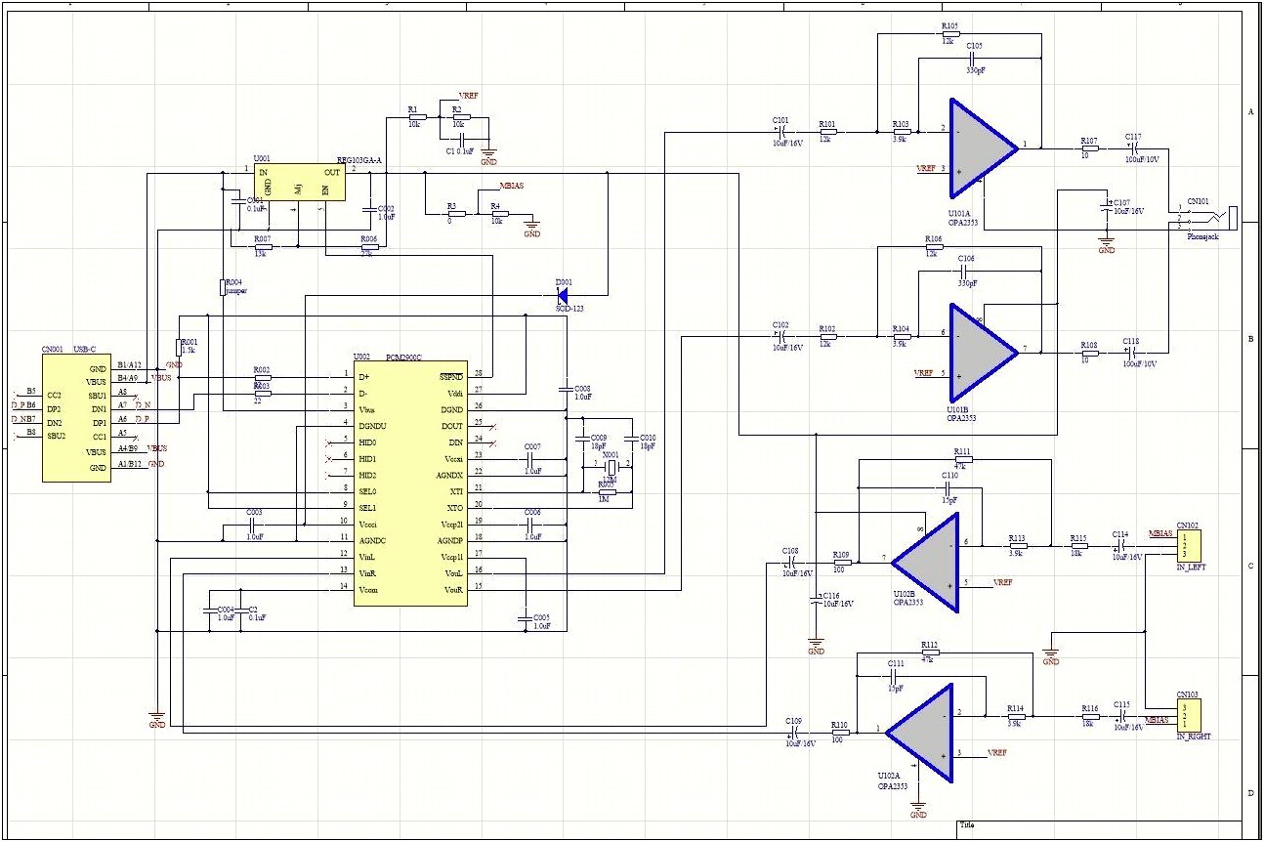
Task: Select resistor R110 100
Action: click(x=840, y=733)
